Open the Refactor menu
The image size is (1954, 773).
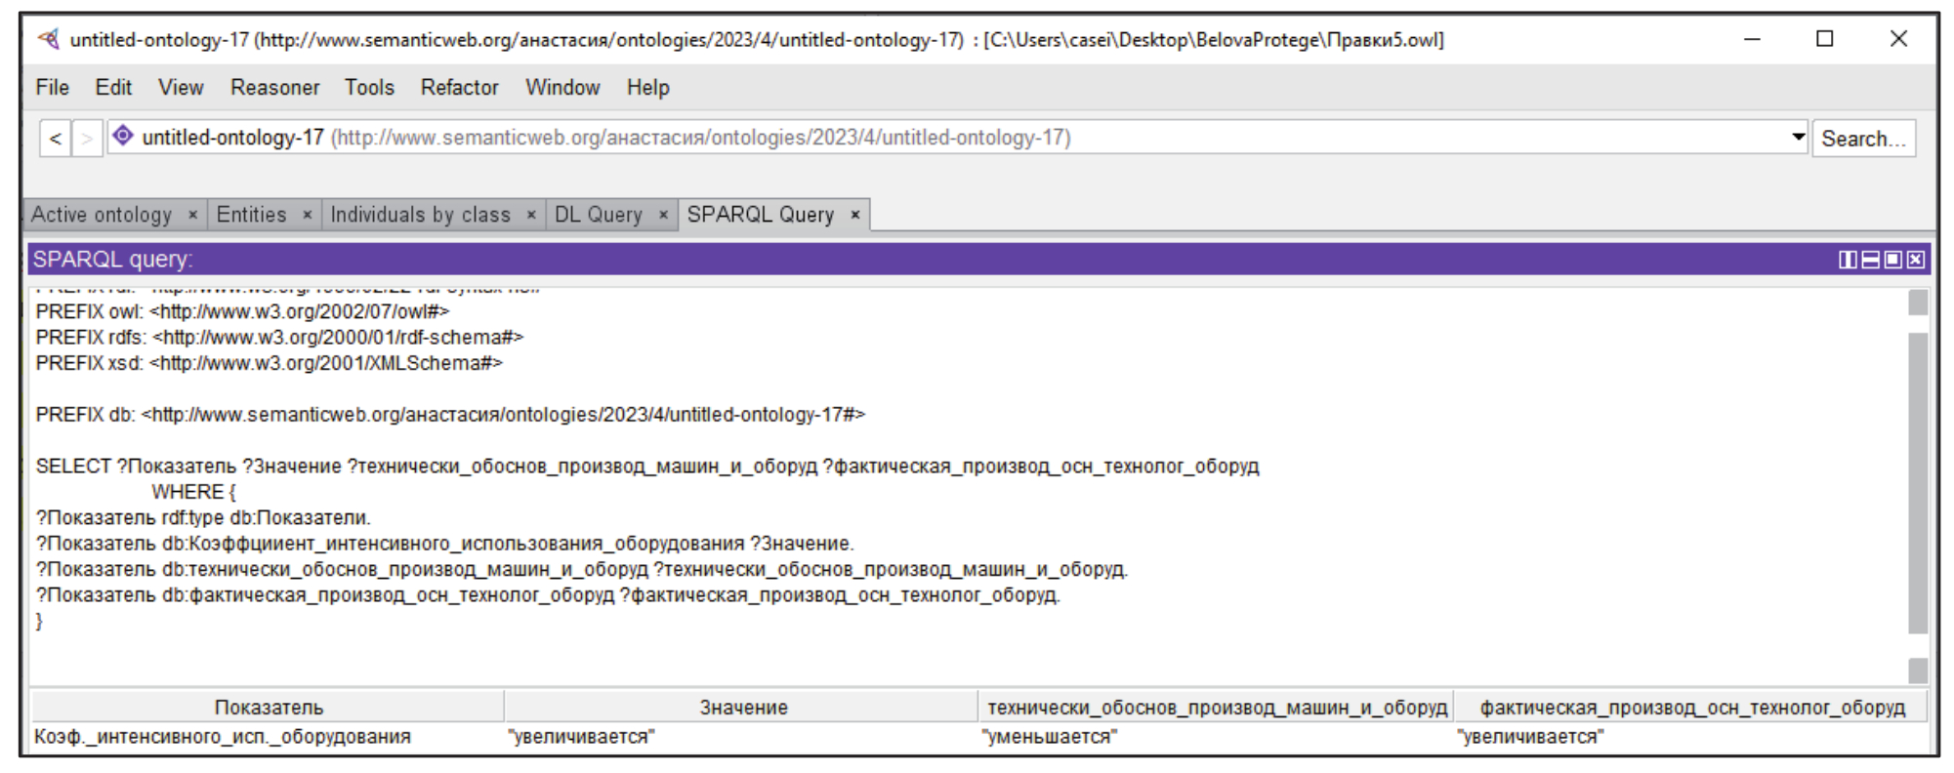click(459, 88)
